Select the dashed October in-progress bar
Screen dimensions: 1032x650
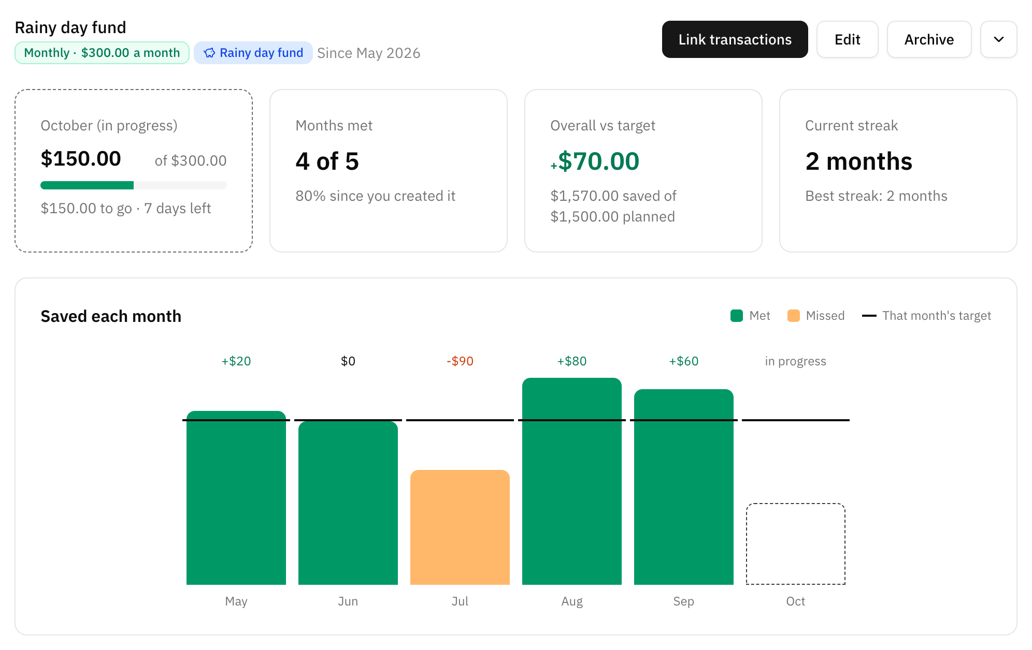[796, 544]
